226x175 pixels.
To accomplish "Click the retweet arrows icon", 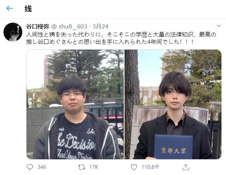I will 81,167.
